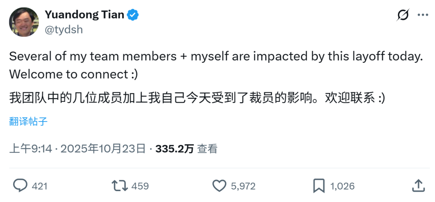Toggle the bookmark icon for this post
Viewport: 435px width, 202px height.
(319, 186)
